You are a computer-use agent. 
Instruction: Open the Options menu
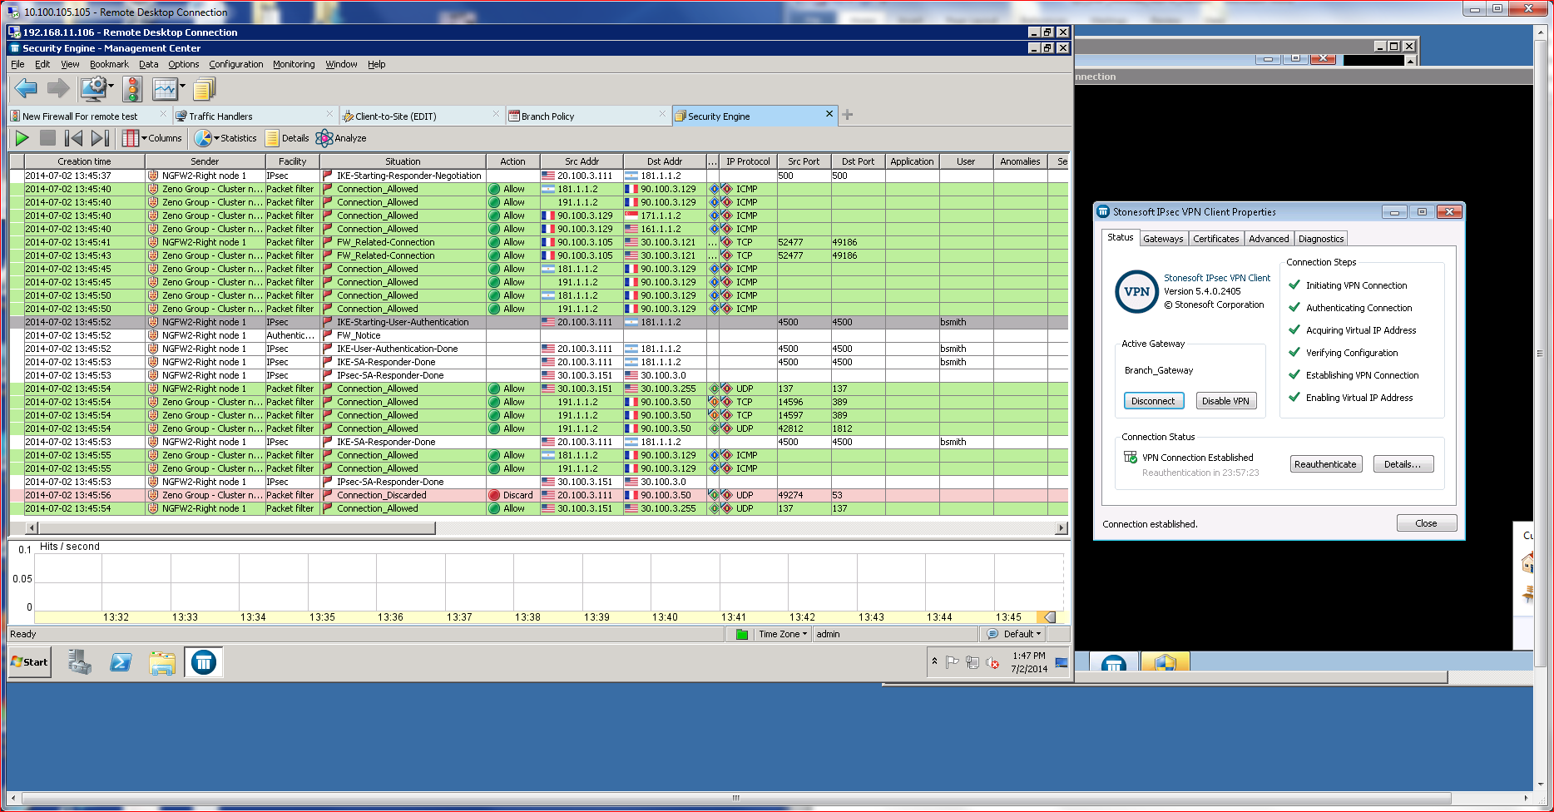point(183,64)
